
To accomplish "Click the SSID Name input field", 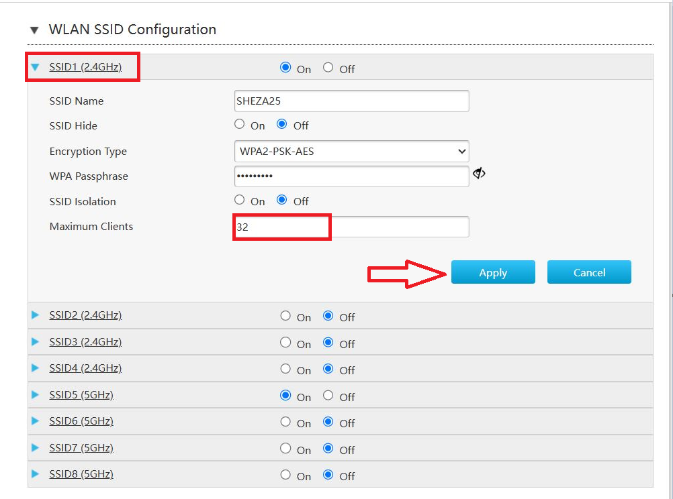I will 351,101.
